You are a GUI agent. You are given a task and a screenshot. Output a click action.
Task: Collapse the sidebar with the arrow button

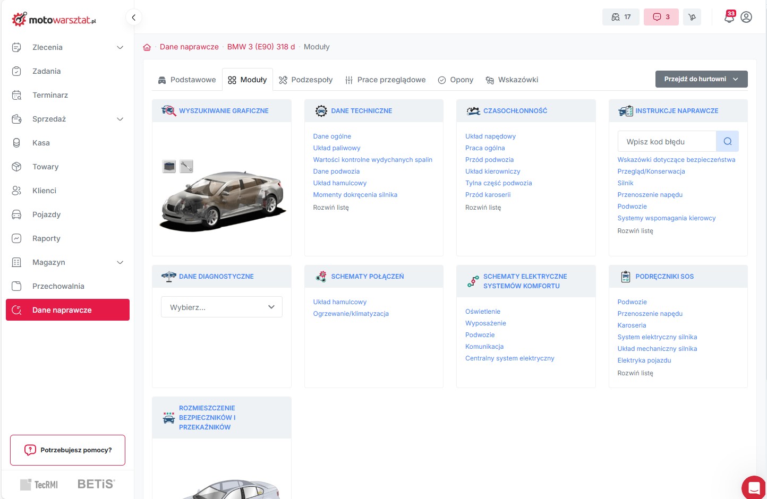[x=134, y=18]
